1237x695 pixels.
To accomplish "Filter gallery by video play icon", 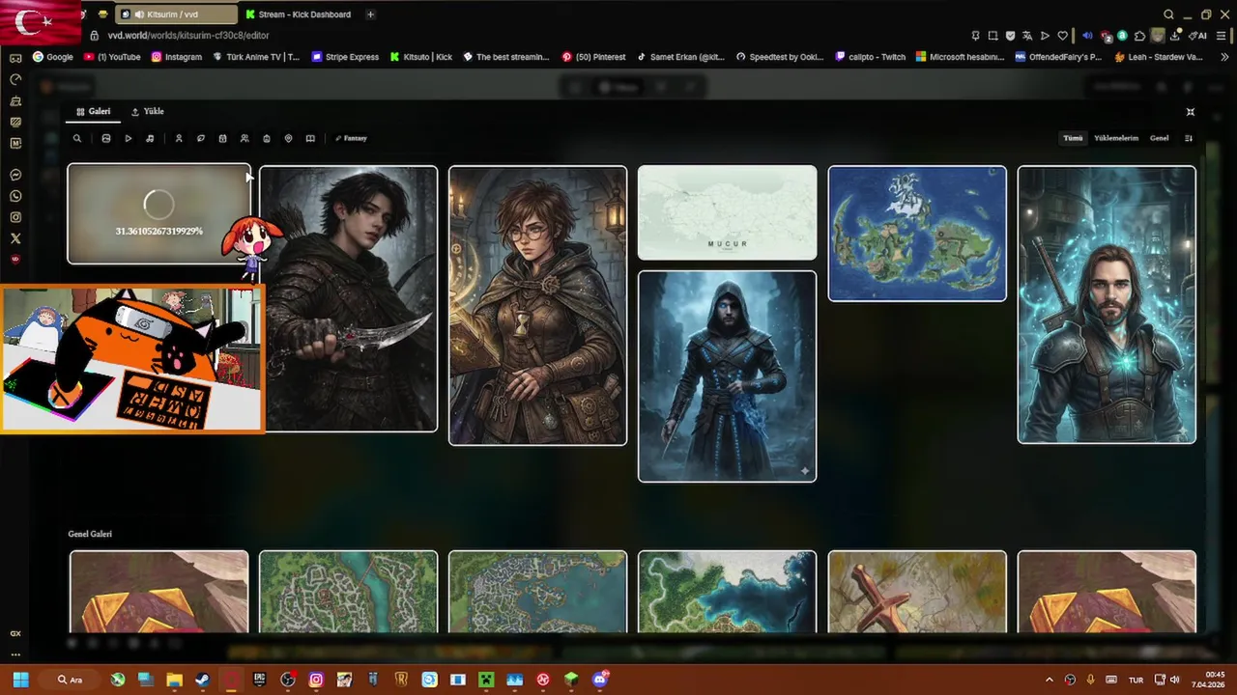I will pyautogui.click(x=128, y=138).
